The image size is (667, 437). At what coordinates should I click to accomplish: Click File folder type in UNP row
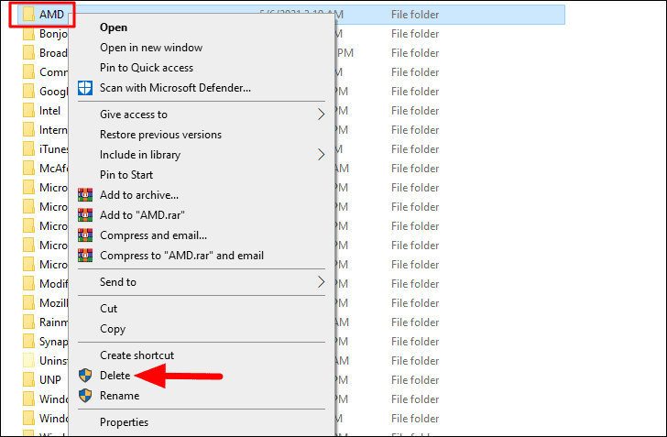coord(415,380)
